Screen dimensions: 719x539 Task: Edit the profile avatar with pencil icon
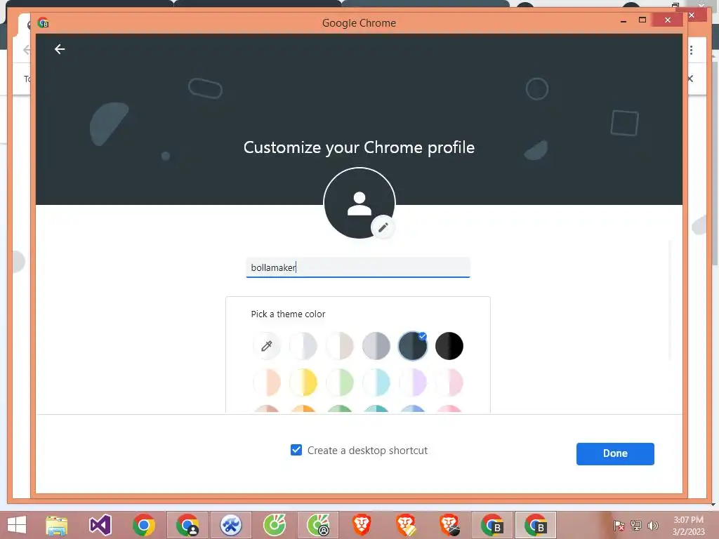tap(383, 227)
